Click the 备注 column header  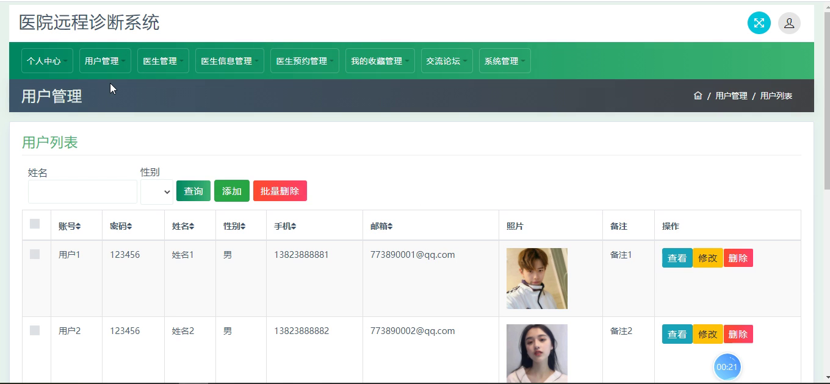[x=619, y=226]
